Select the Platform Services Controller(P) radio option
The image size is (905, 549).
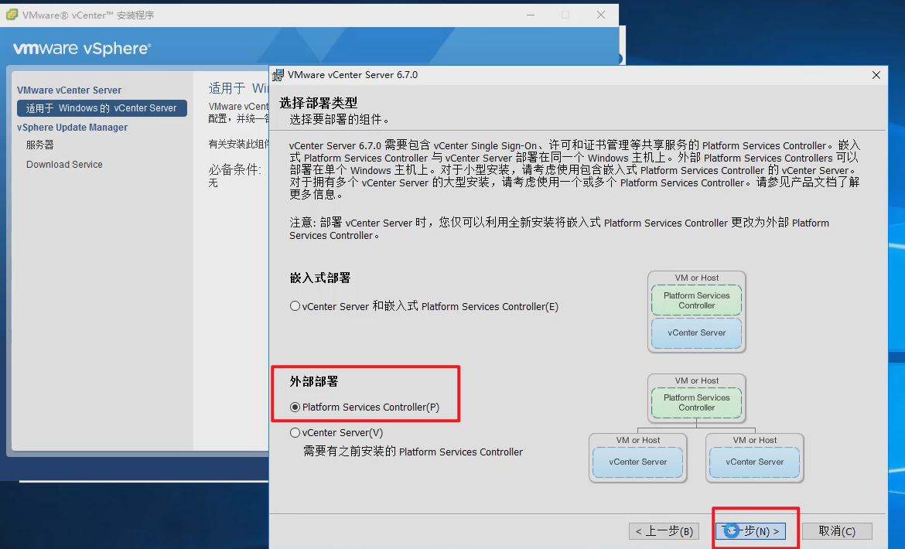[x=295, y=407]
